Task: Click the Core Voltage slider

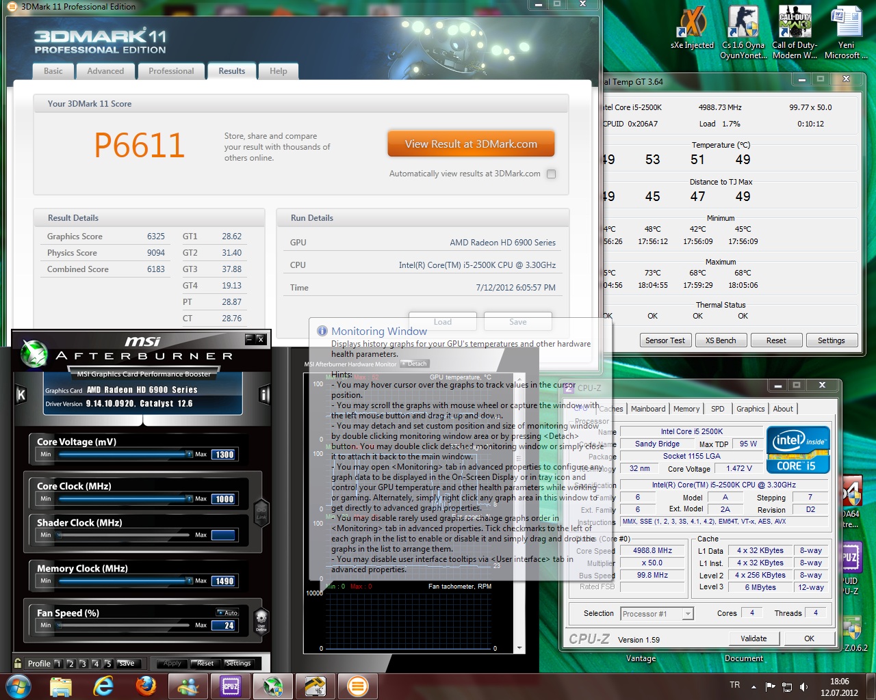Action: pyautogui.click(x=125, y=454)
